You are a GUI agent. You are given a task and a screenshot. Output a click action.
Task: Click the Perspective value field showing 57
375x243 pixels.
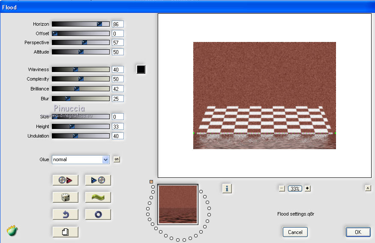point(118,42)
